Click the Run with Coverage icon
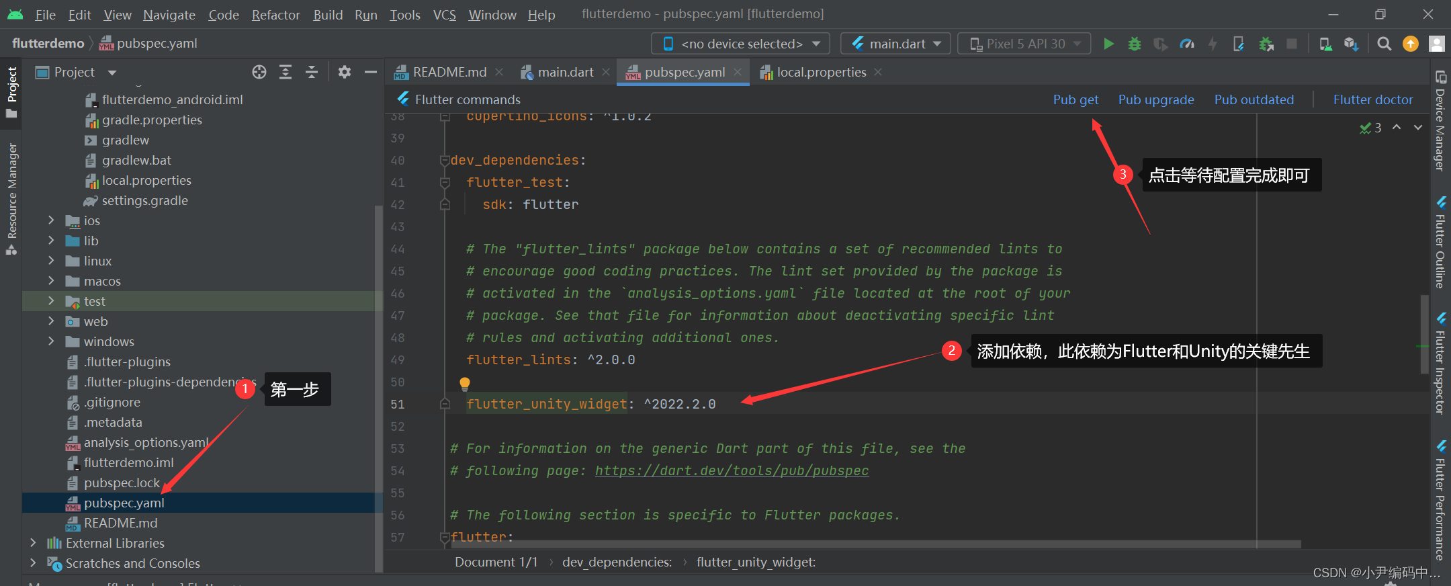The image size is (1451, 586). pos(1161,44)
